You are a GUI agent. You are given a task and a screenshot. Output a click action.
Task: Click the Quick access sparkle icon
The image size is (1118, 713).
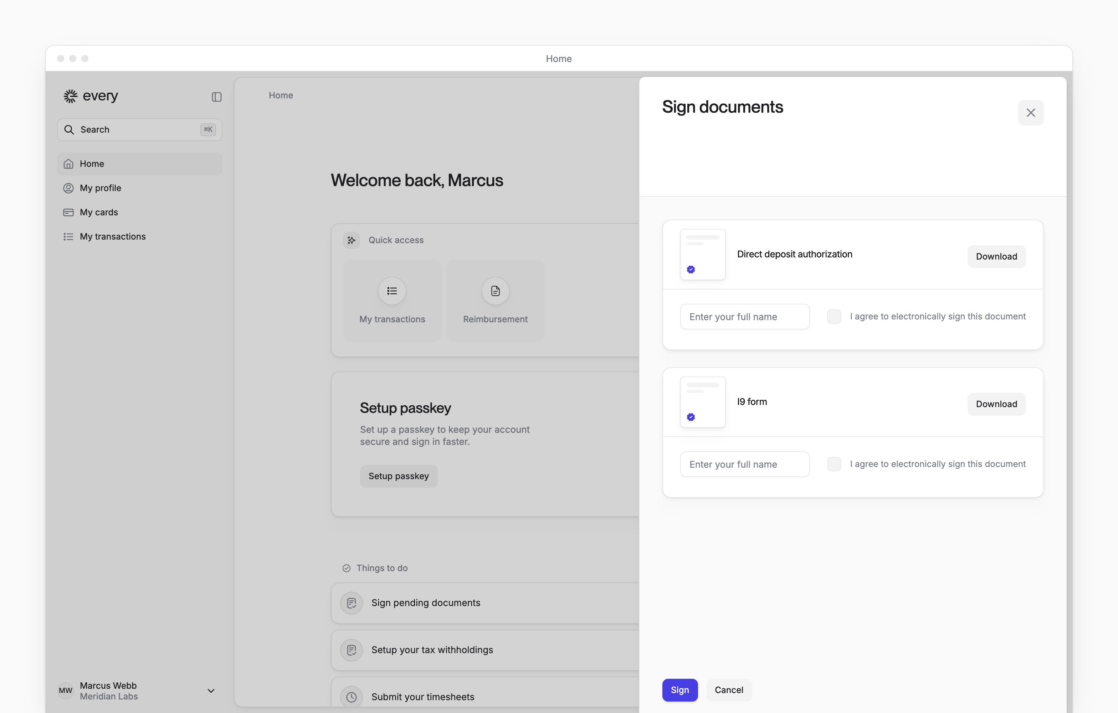click(352, 240)
